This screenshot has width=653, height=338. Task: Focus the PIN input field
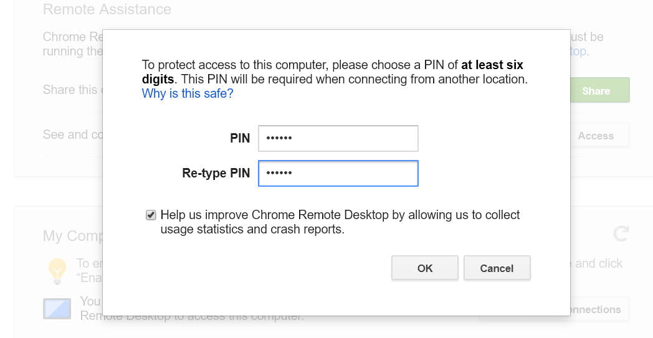coord(338,138)
